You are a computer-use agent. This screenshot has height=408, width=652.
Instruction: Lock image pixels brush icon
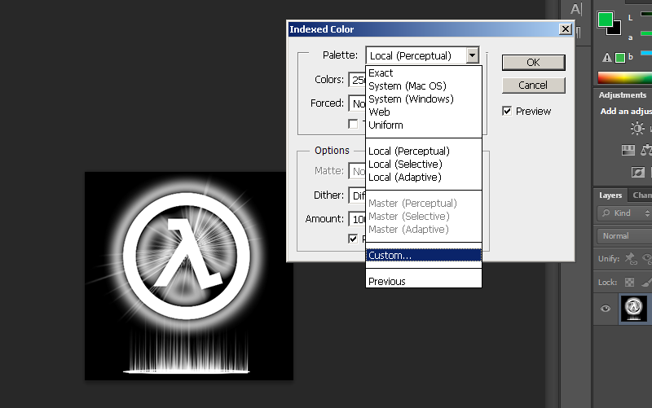(646, 283)
